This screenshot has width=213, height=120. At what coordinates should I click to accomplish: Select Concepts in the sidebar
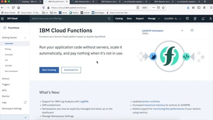pos(9,55)
